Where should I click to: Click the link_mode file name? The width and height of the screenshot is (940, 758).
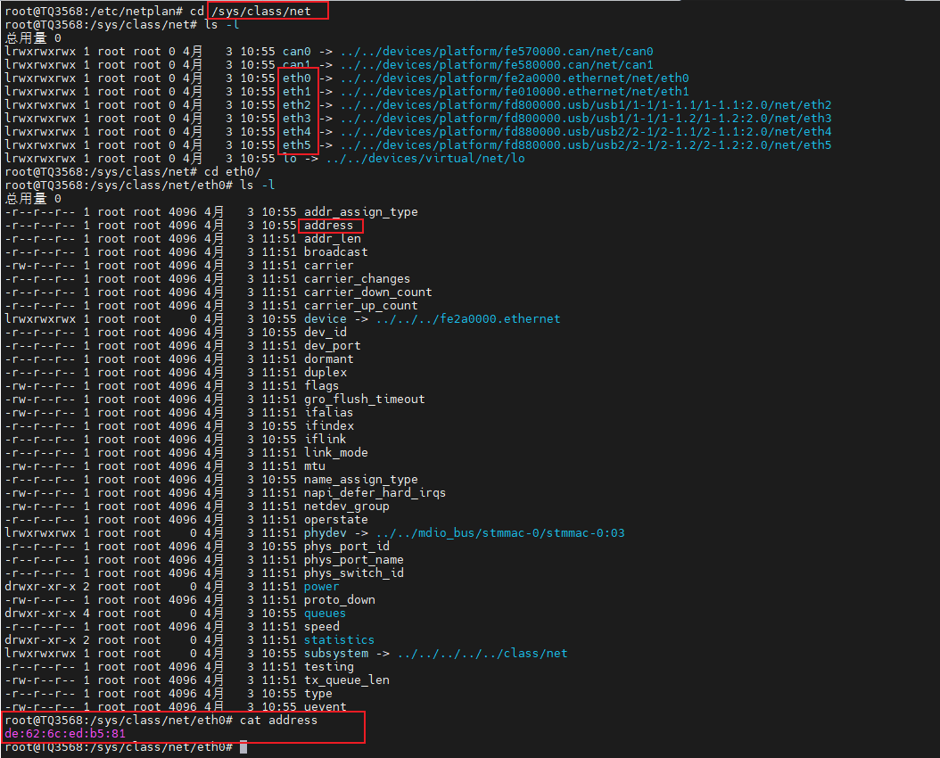[x=335, y=453]
